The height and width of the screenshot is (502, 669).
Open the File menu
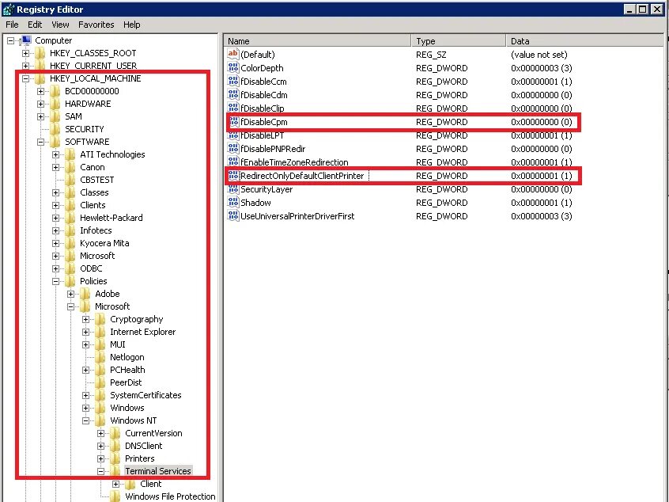[12, 25]
